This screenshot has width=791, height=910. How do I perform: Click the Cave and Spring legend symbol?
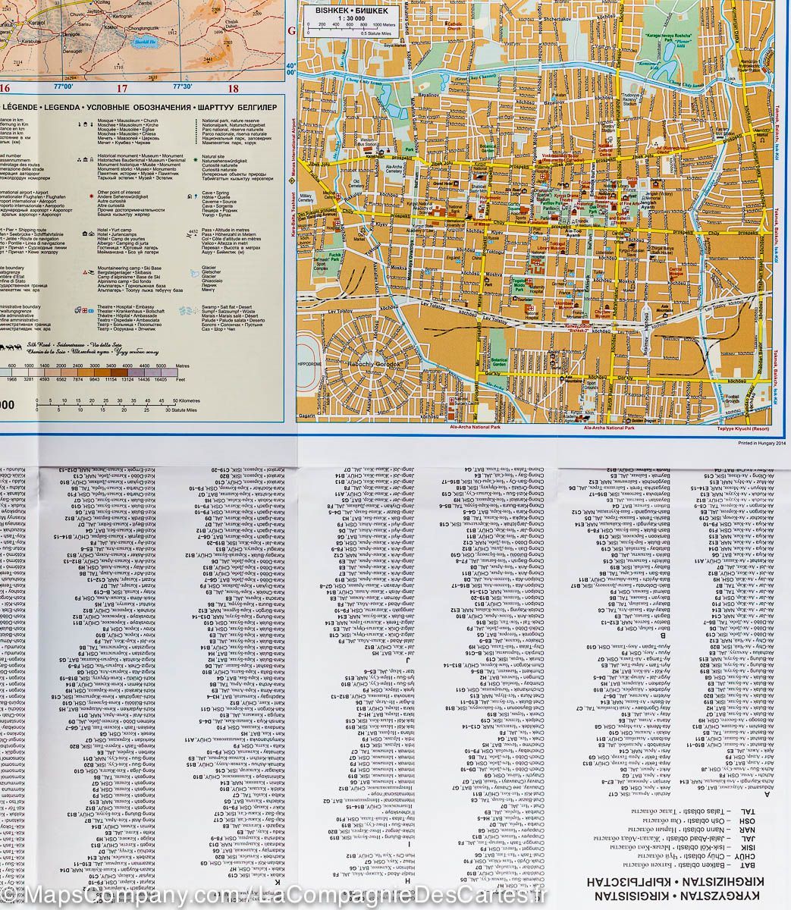click(x=192, y=196)
